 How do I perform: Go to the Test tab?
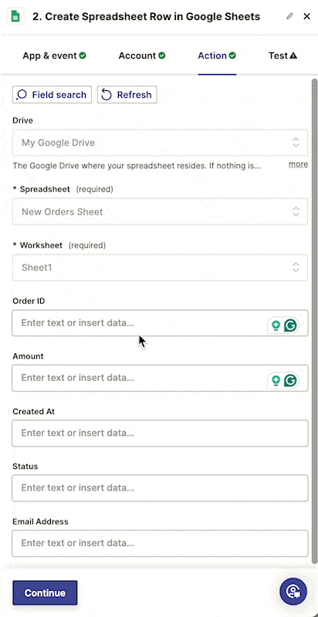coord(282,56)
